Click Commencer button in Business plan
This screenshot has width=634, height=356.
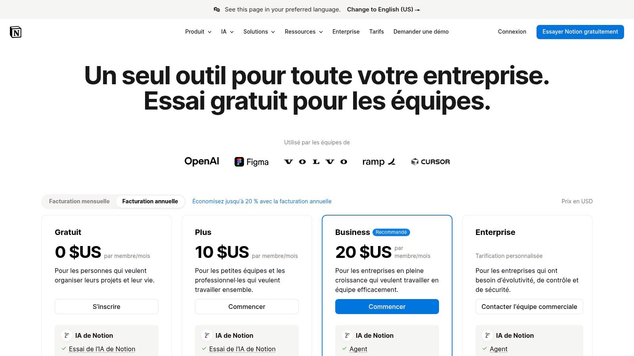pos(387,307)
